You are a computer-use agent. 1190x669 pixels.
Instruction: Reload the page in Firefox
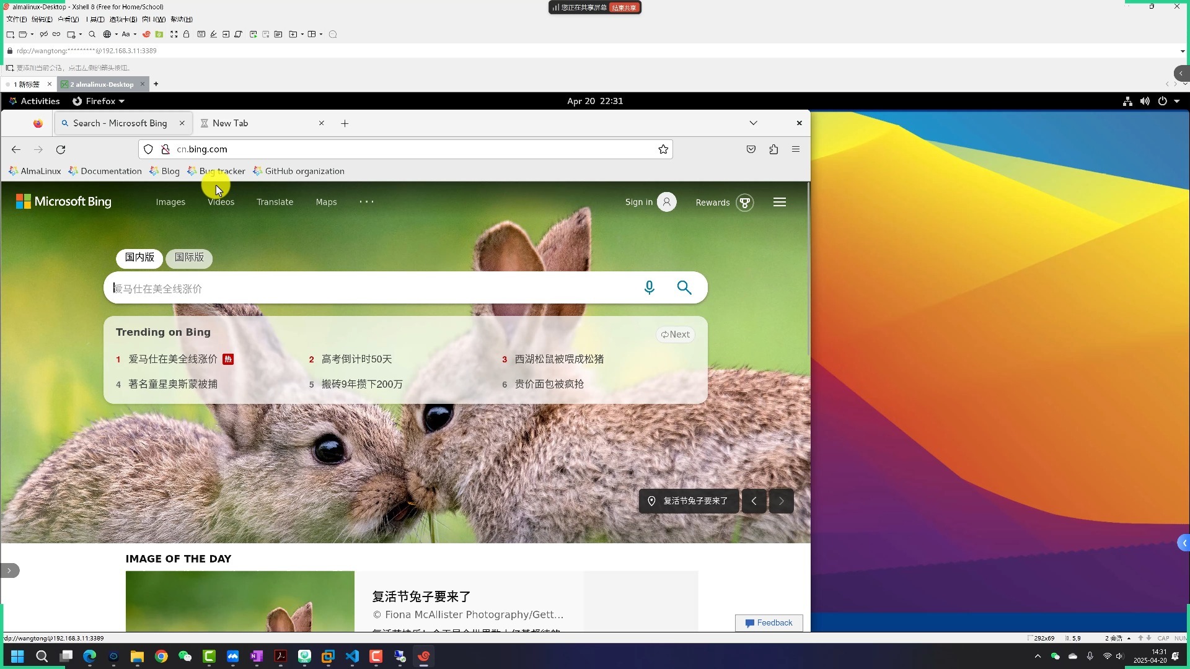[x=61, y=150]
